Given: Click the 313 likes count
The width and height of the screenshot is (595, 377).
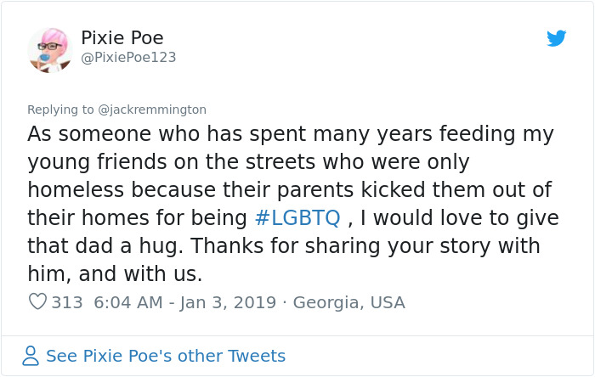Looking at the screenshot, I should (x=67, y=302).
